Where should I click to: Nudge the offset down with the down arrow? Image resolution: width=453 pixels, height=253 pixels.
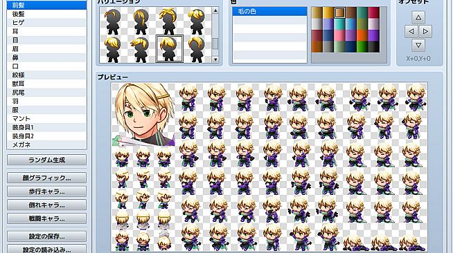pos(418,45)
